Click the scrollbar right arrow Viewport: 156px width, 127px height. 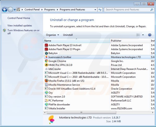pos(153,112)
